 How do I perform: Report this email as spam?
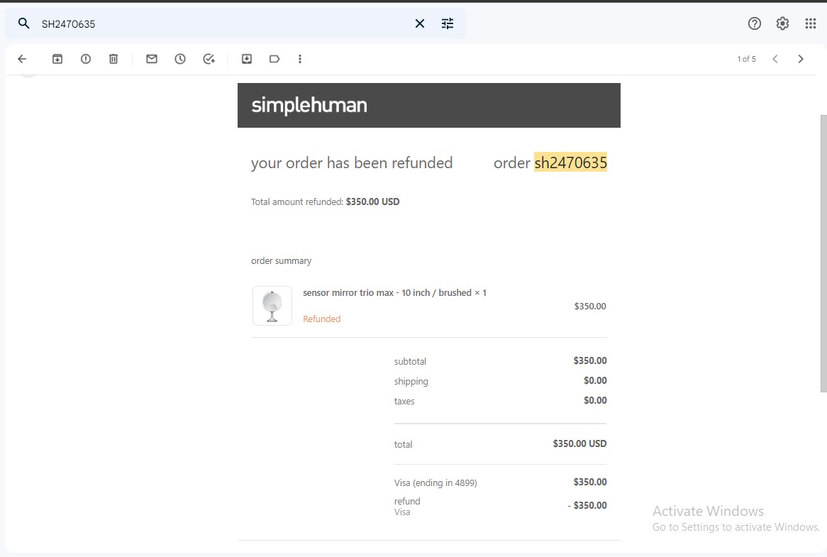coord(85,59)
